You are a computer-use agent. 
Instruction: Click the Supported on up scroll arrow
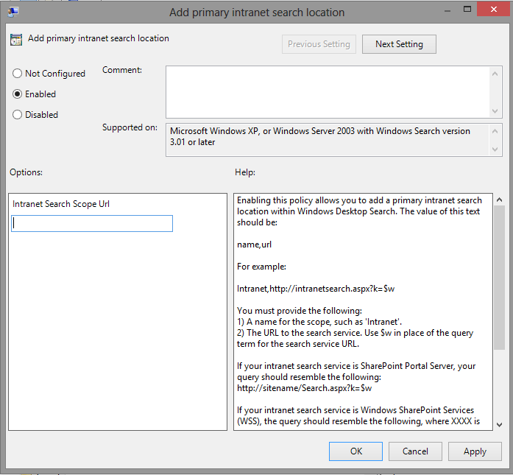click(495, 131)
